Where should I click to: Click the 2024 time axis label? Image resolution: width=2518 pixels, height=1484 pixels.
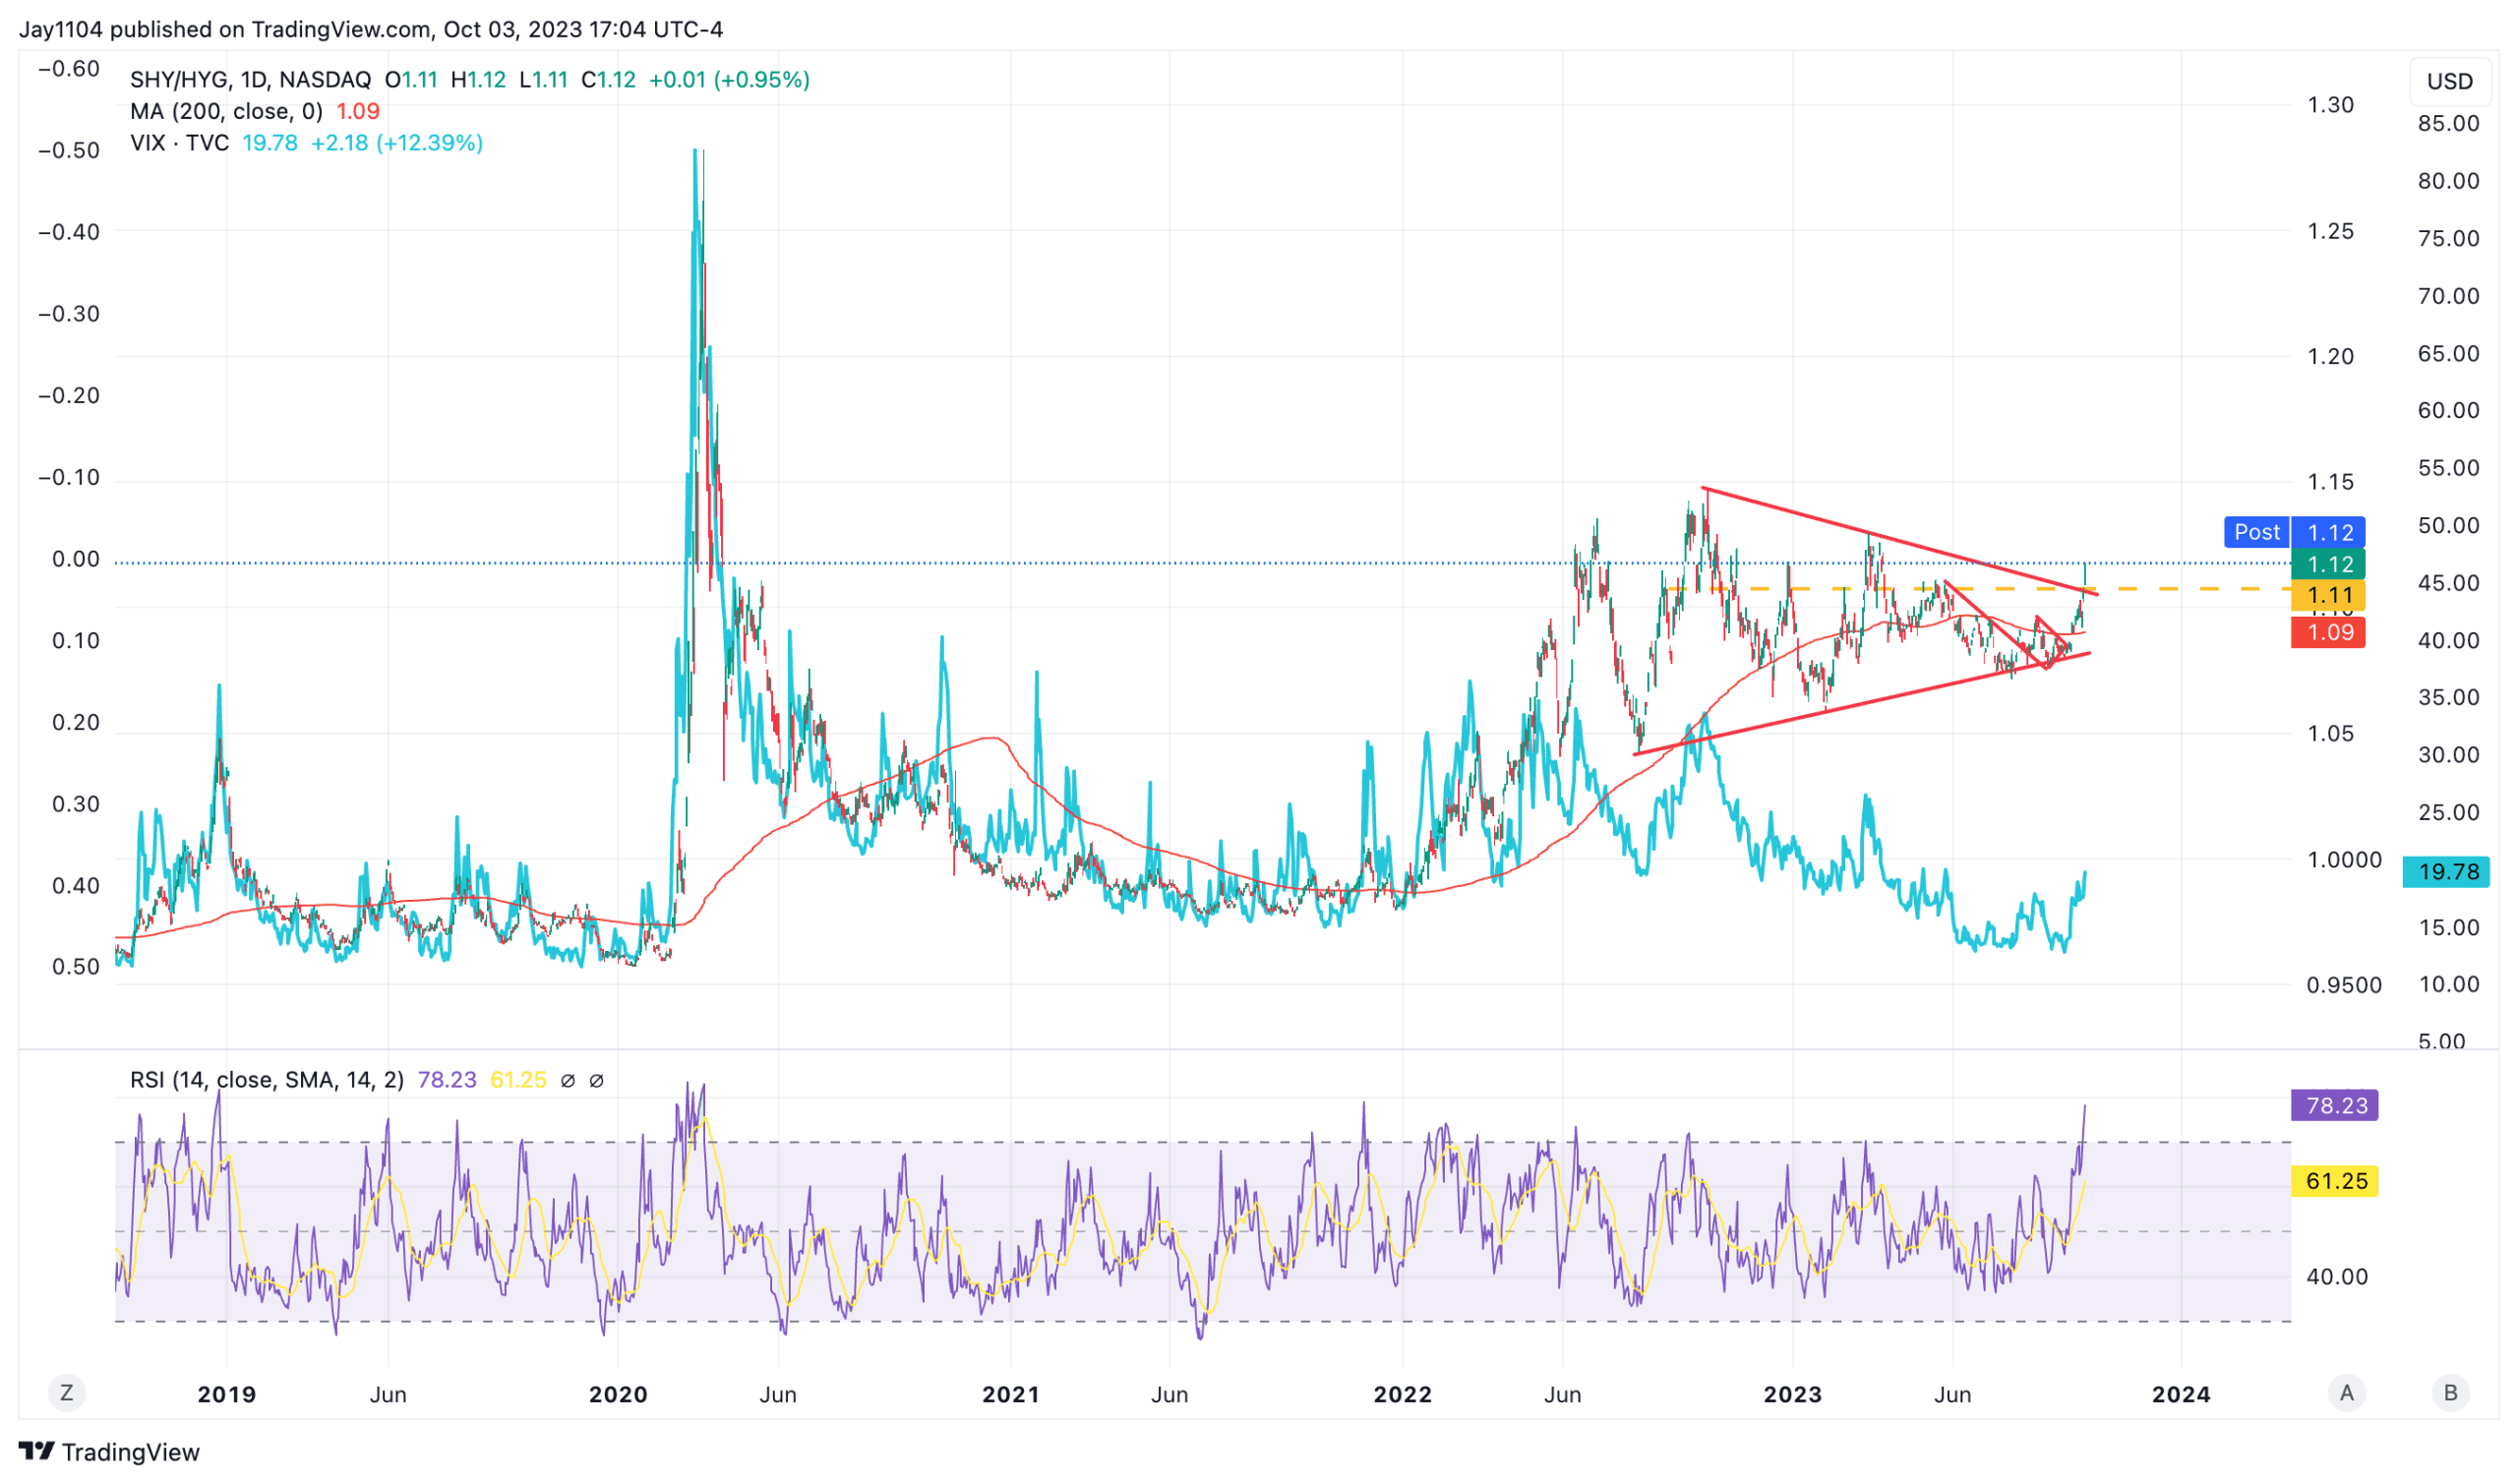pyautogui.click(x=2180, y=1394)
